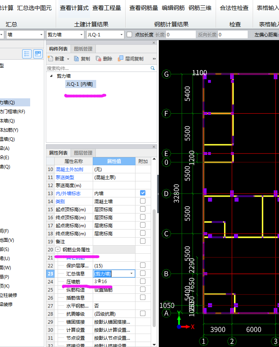Check 附加 box for 抗震等级 row

click(143, 313)
